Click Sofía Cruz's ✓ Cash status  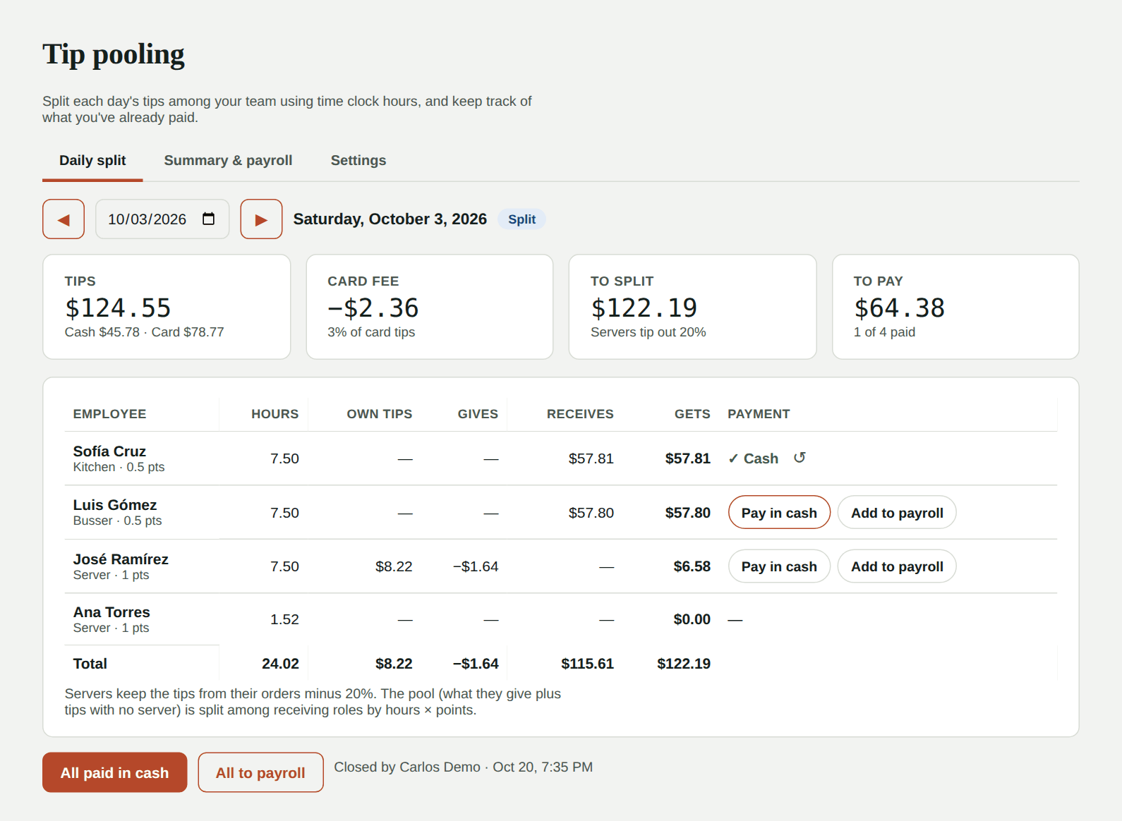coord(753,458)
